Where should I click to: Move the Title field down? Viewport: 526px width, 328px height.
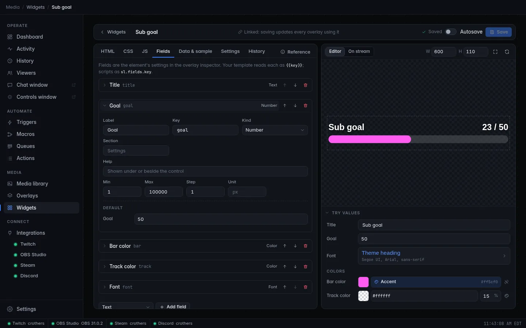click(295, 85)
